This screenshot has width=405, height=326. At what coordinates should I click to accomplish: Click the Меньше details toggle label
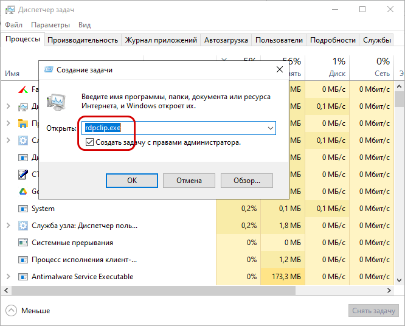tap(36, 311)
